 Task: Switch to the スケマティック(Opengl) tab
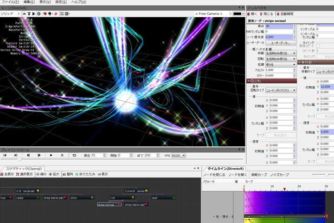(x=24, y=168)
